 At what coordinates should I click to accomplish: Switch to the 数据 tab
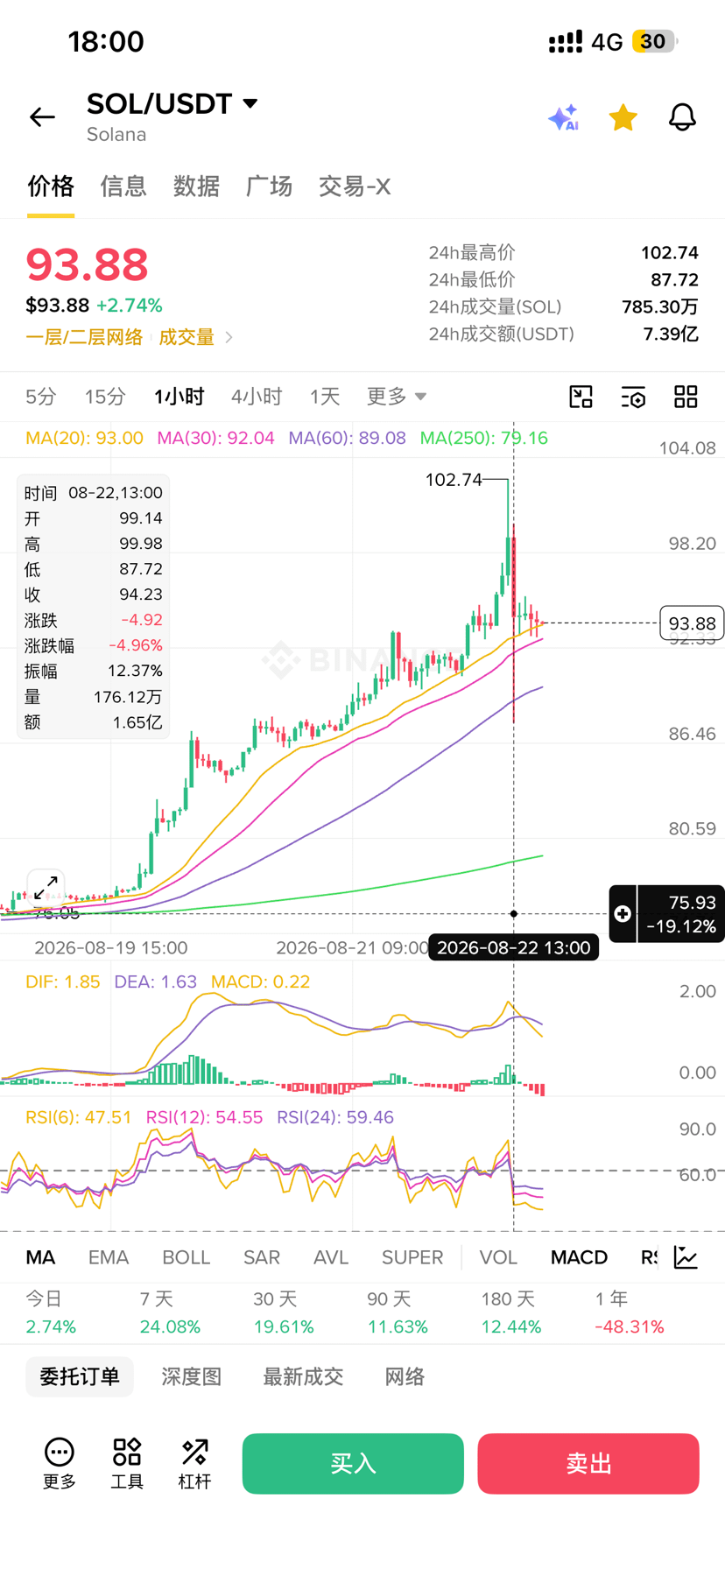click(196, 186)
